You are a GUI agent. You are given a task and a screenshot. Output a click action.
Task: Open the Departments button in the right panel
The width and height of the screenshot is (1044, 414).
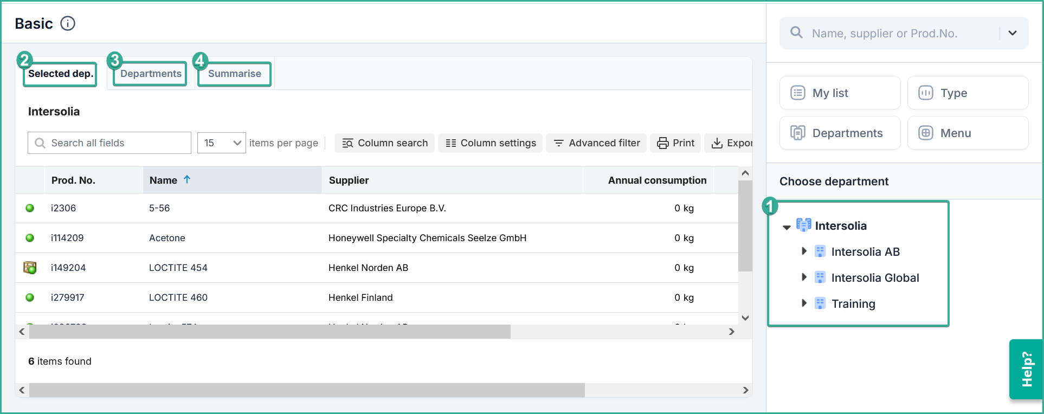(840, 133)
